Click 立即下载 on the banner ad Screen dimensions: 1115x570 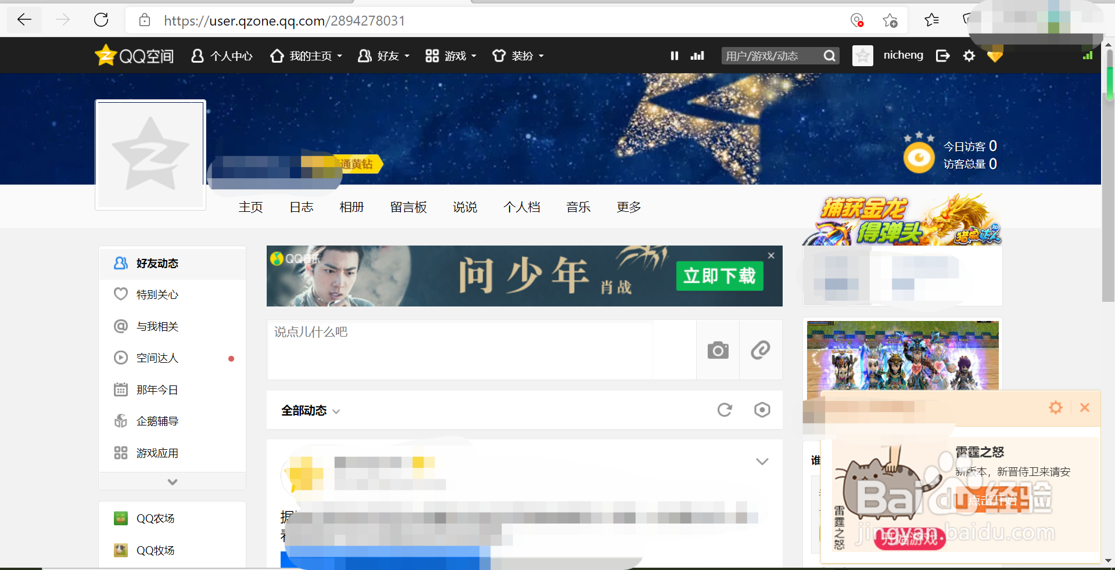tap(719, 276)
